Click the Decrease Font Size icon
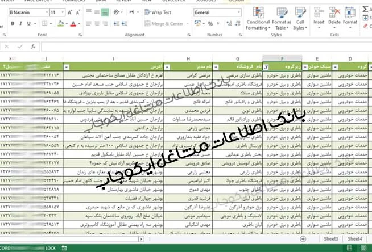This screenshot has width=372, height=252. [x=78, y=12]
